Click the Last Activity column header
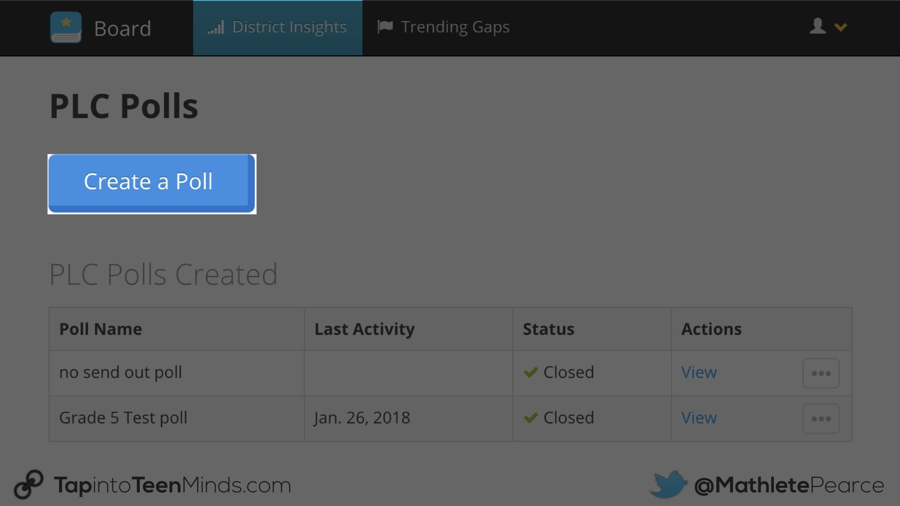 (x=364, y=329)
